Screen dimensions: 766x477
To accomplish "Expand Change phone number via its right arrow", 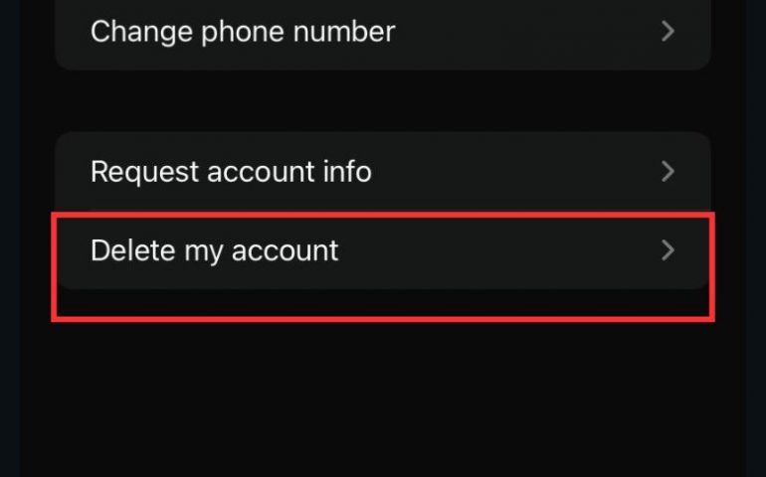I will 669,32.
